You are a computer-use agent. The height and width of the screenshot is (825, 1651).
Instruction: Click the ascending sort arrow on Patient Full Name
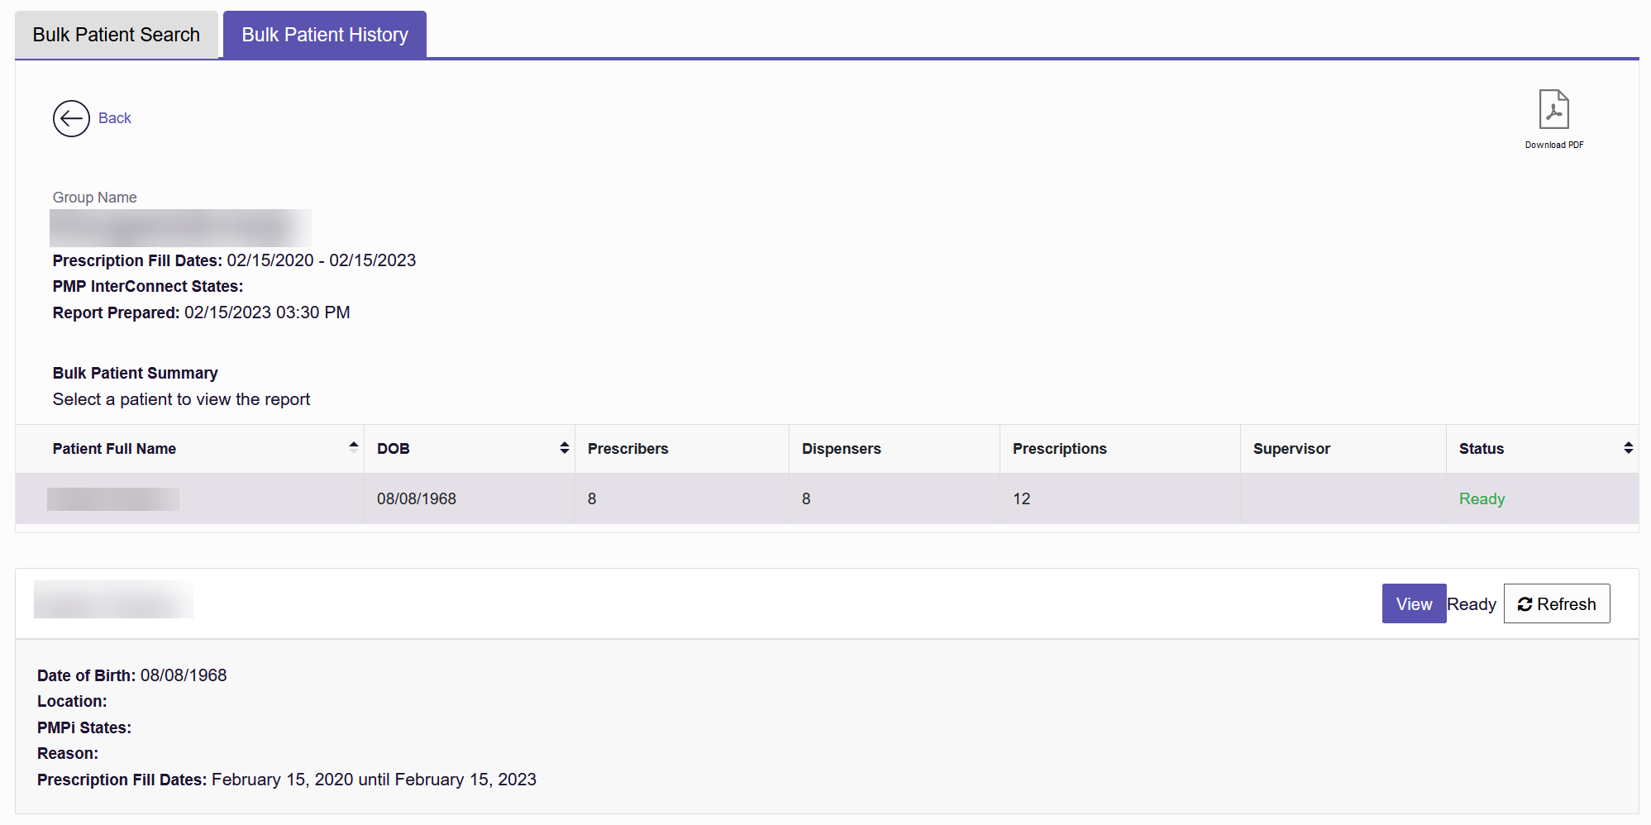tap(354, 445)
